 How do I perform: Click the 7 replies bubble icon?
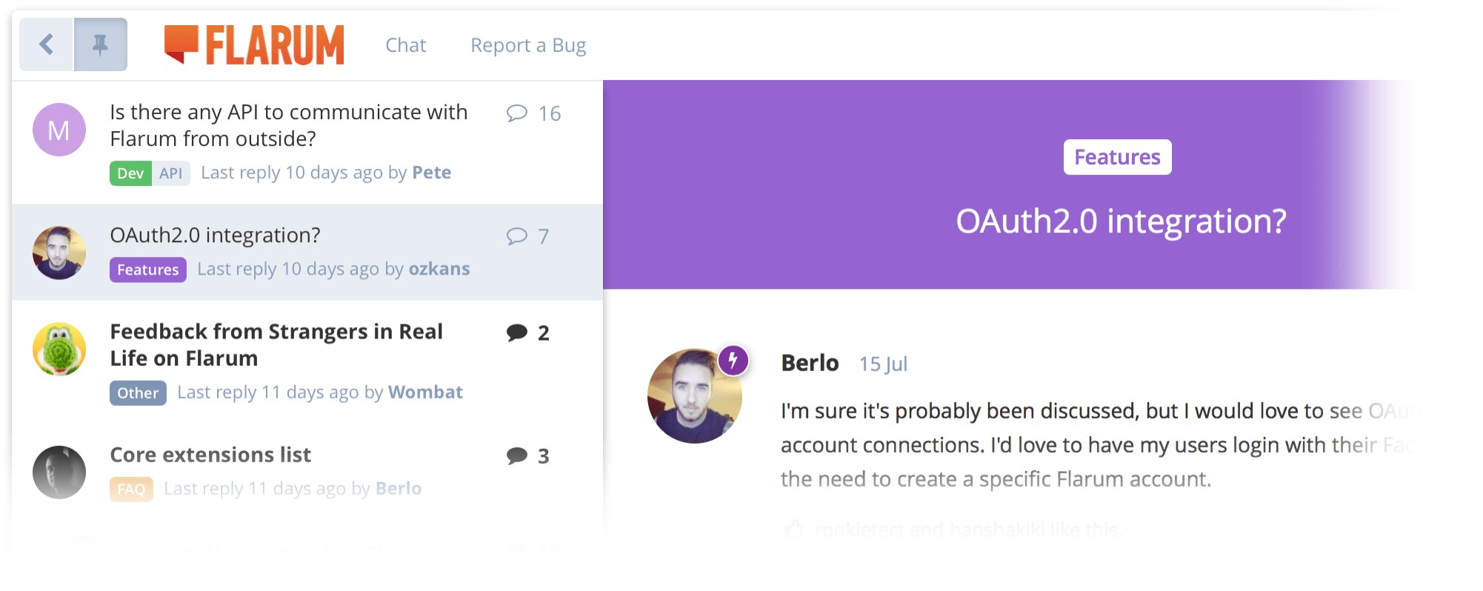[516, 236]
